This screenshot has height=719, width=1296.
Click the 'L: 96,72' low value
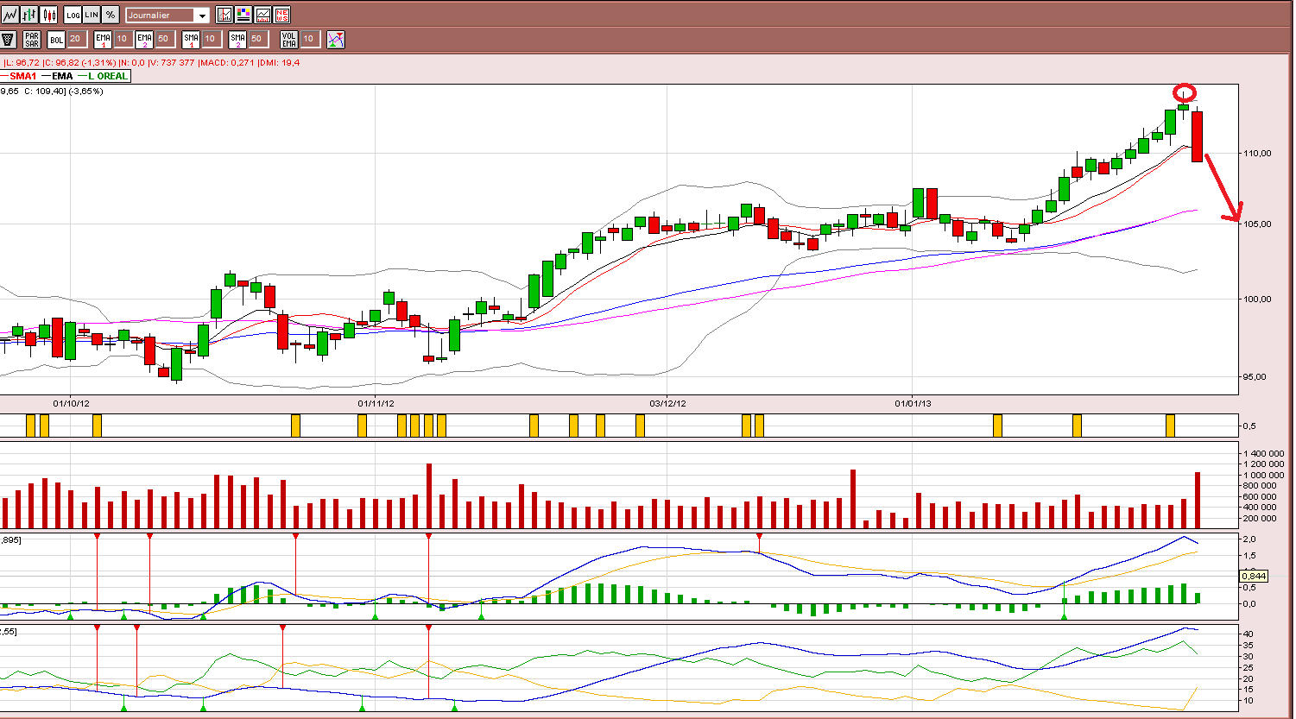coord(22,63)
